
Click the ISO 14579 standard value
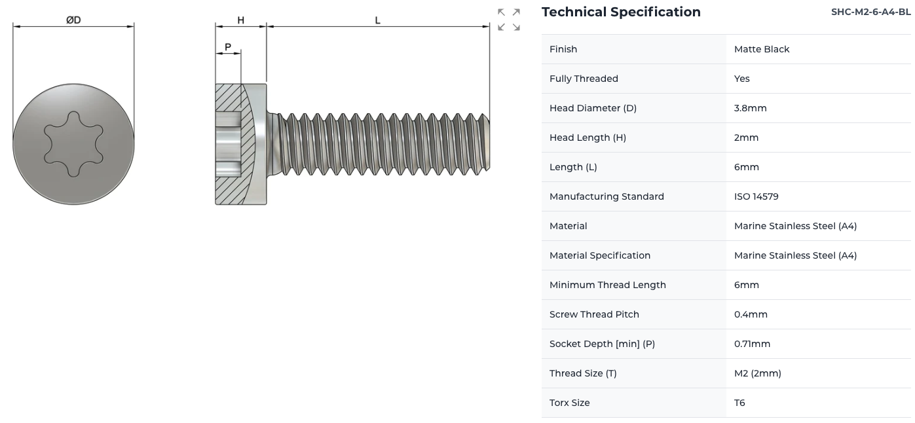pyautogui.click(x=756, y=196)
